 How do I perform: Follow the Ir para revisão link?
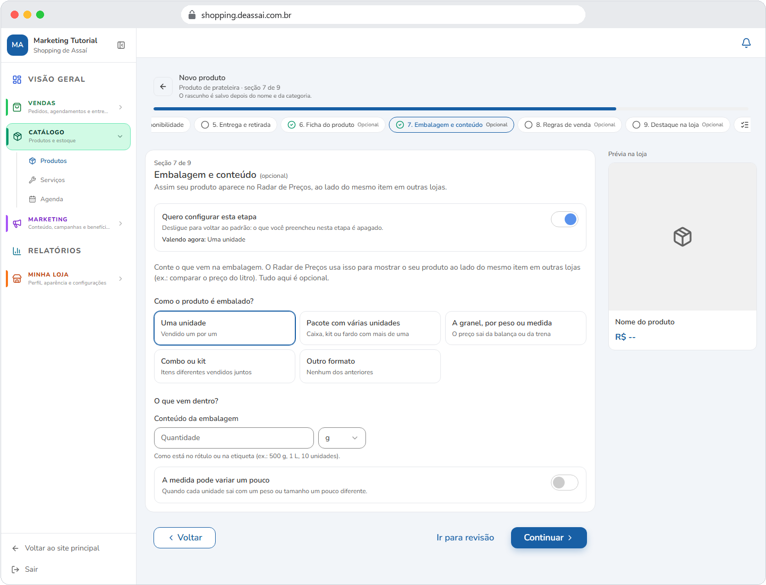[465, 538]
